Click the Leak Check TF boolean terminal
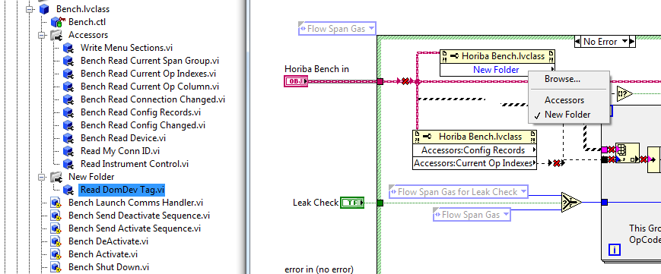Image resolution: width=661 pixels, height=274 pixels. click(352, 203)
